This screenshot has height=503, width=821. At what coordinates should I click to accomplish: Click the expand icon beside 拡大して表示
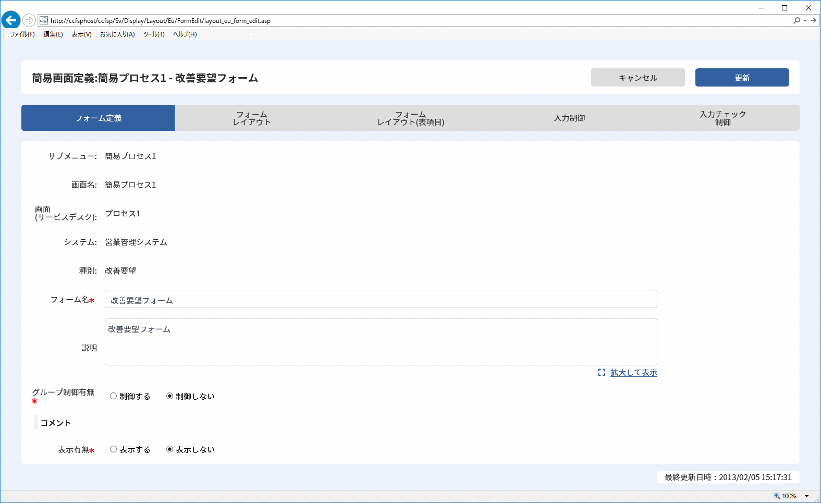point(602,373)
